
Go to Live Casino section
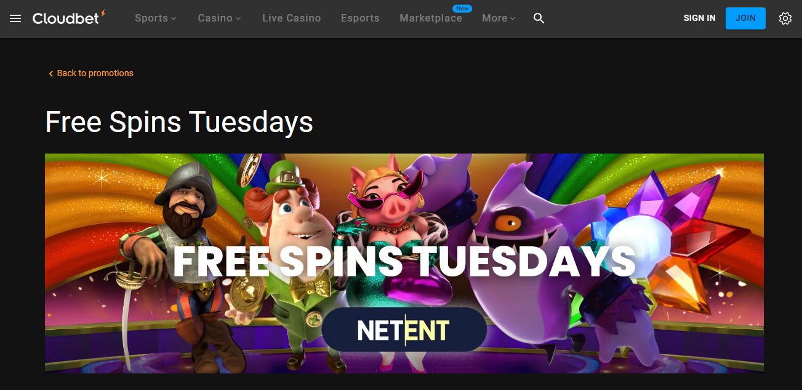click(x=291, y=18)
